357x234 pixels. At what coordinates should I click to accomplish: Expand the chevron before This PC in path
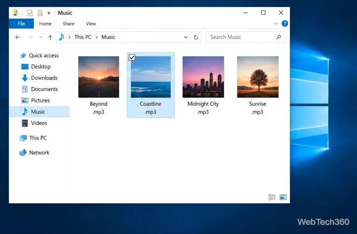[x=69, y=37]
